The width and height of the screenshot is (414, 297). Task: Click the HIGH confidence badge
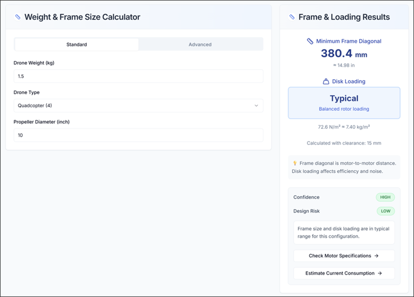pyautogui.click(x=385, y=197)
